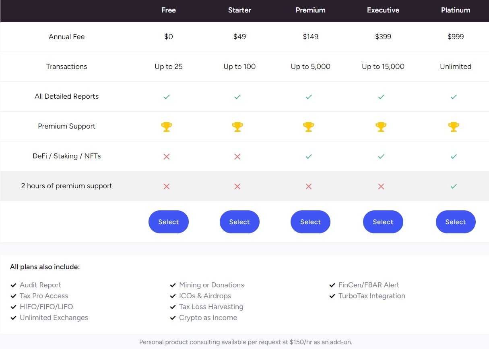Image resolution: width=489 pixels, height=349 pixels.
Task: Click the Free column header
Action: 168,10
